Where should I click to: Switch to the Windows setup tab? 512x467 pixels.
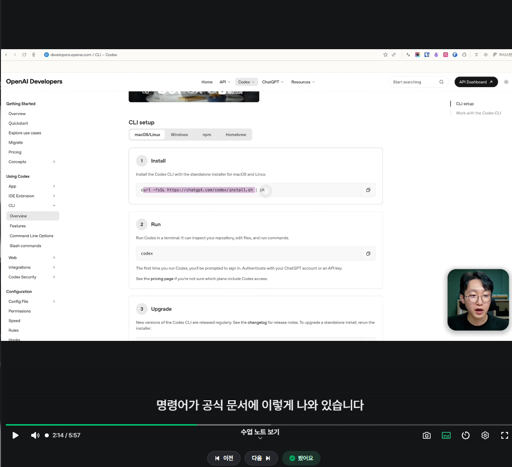[179, 135]
